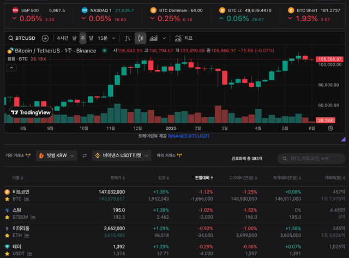Collapse the indicator legend chevron
The width and height of the screenshot is (349, 258).
11,68
